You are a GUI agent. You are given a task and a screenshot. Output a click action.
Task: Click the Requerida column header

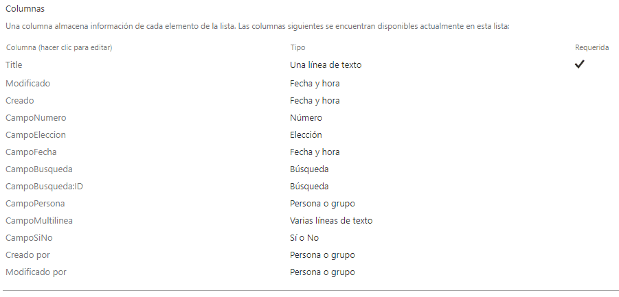(592, 47)
